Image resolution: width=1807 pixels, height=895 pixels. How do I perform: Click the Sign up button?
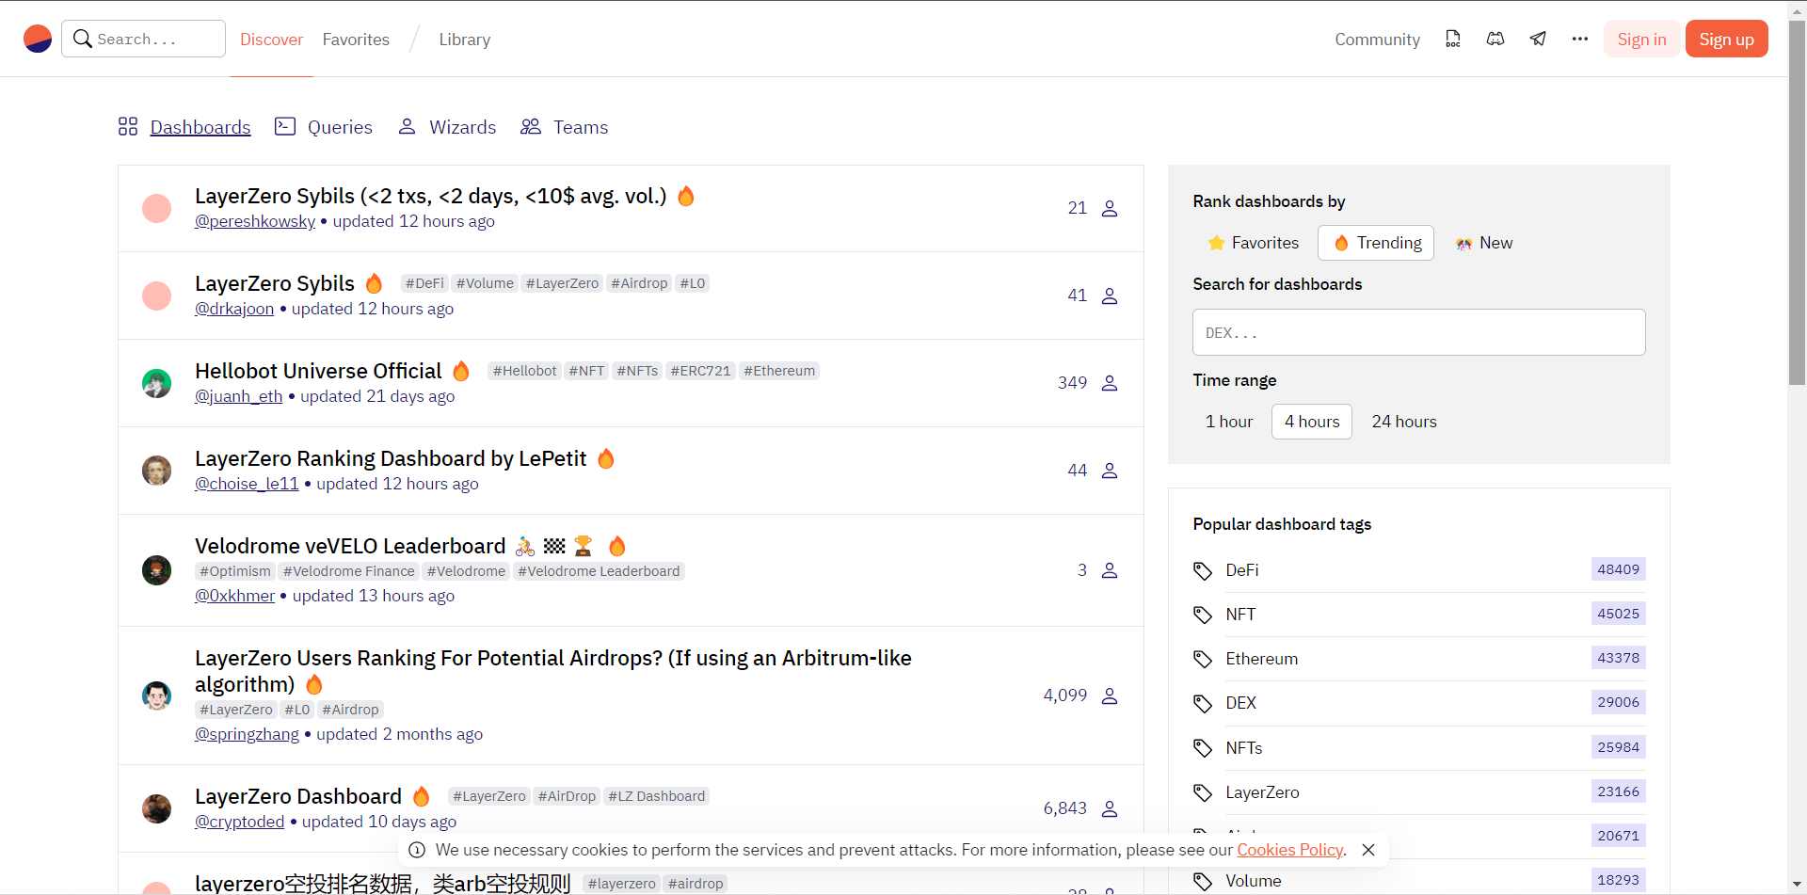1726,39
